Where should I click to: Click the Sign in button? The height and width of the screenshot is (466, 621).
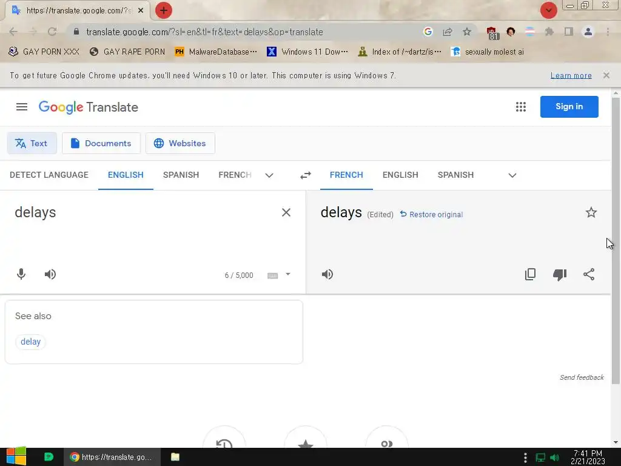tap(569, 107)
